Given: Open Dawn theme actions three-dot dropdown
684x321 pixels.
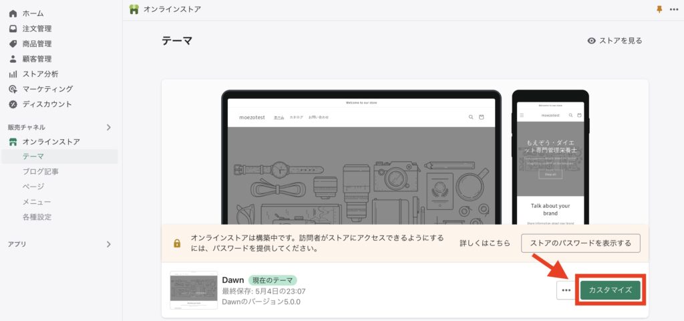Looking at the screenshot, I should click(566, 290).
